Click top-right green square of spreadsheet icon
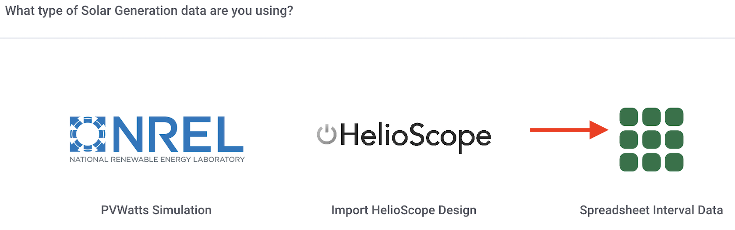Viewport: 735px width, 230px height. pos(674,117)
